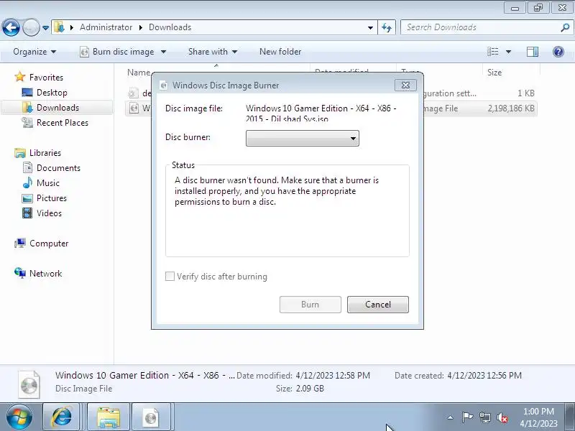Click the Show desktop strip at taskbar end

coord(570,417)
